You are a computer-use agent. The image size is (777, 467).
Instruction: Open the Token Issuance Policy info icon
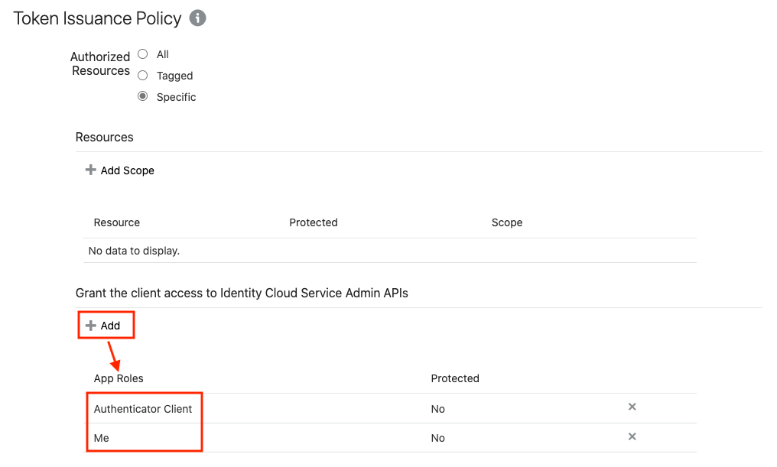[197, 18]
